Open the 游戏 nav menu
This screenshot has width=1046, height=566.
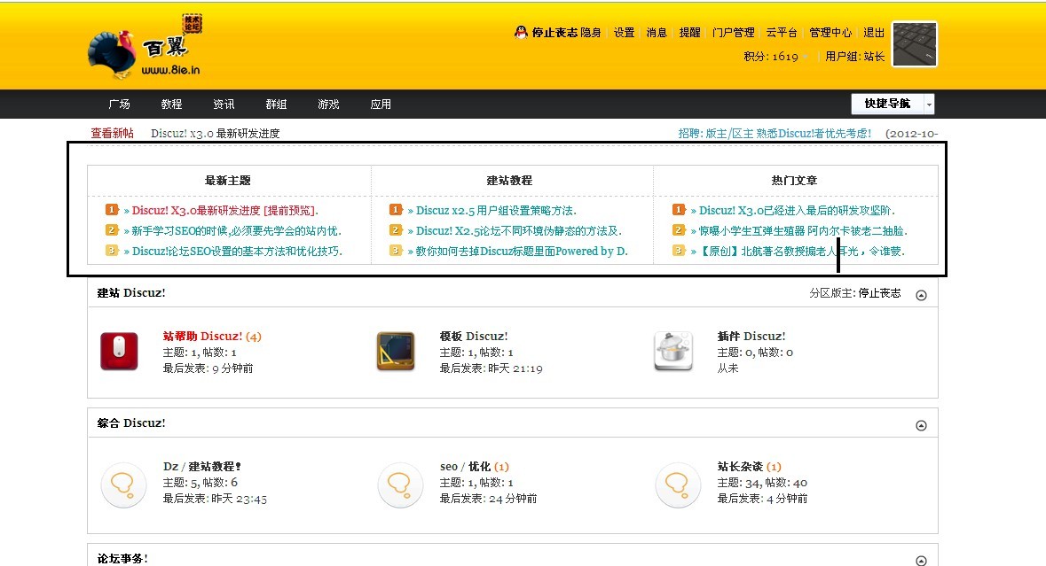click(328, 105)
